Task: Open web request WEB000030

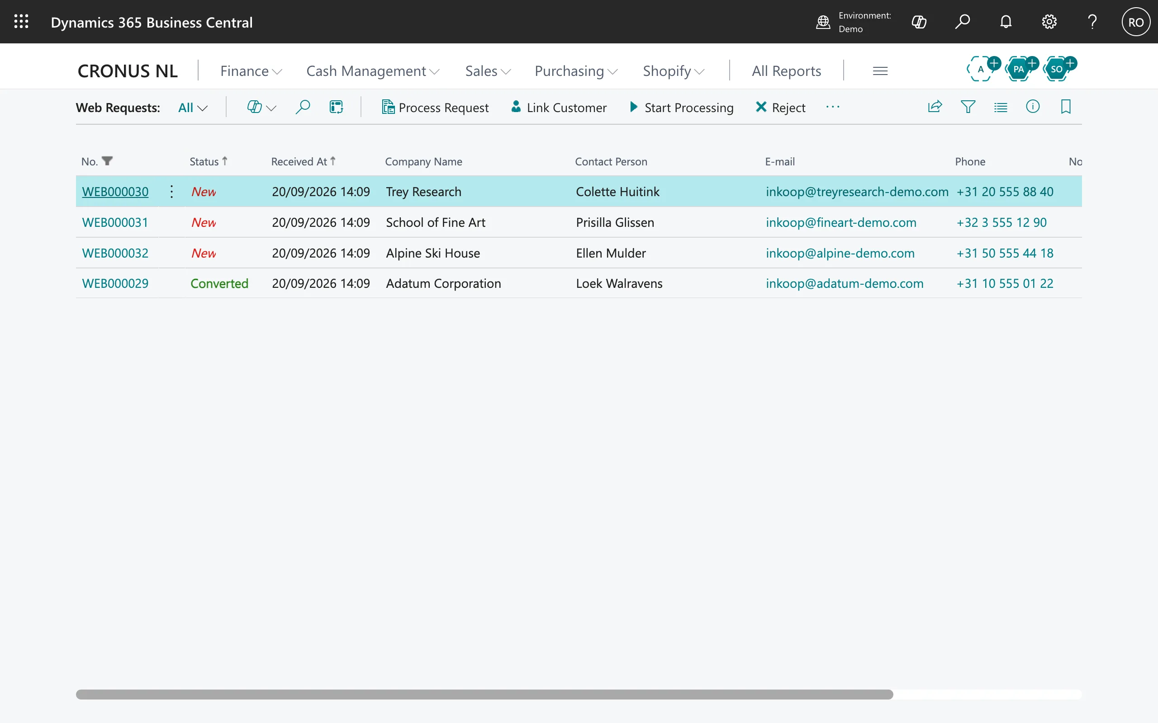Action: point(115,192)
